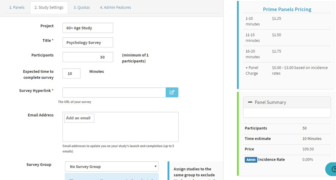The height and width of the screenshot is (180, 336).
Task: Click the Survey Hyperlink URL field
Action: click(x=114, y=92)
